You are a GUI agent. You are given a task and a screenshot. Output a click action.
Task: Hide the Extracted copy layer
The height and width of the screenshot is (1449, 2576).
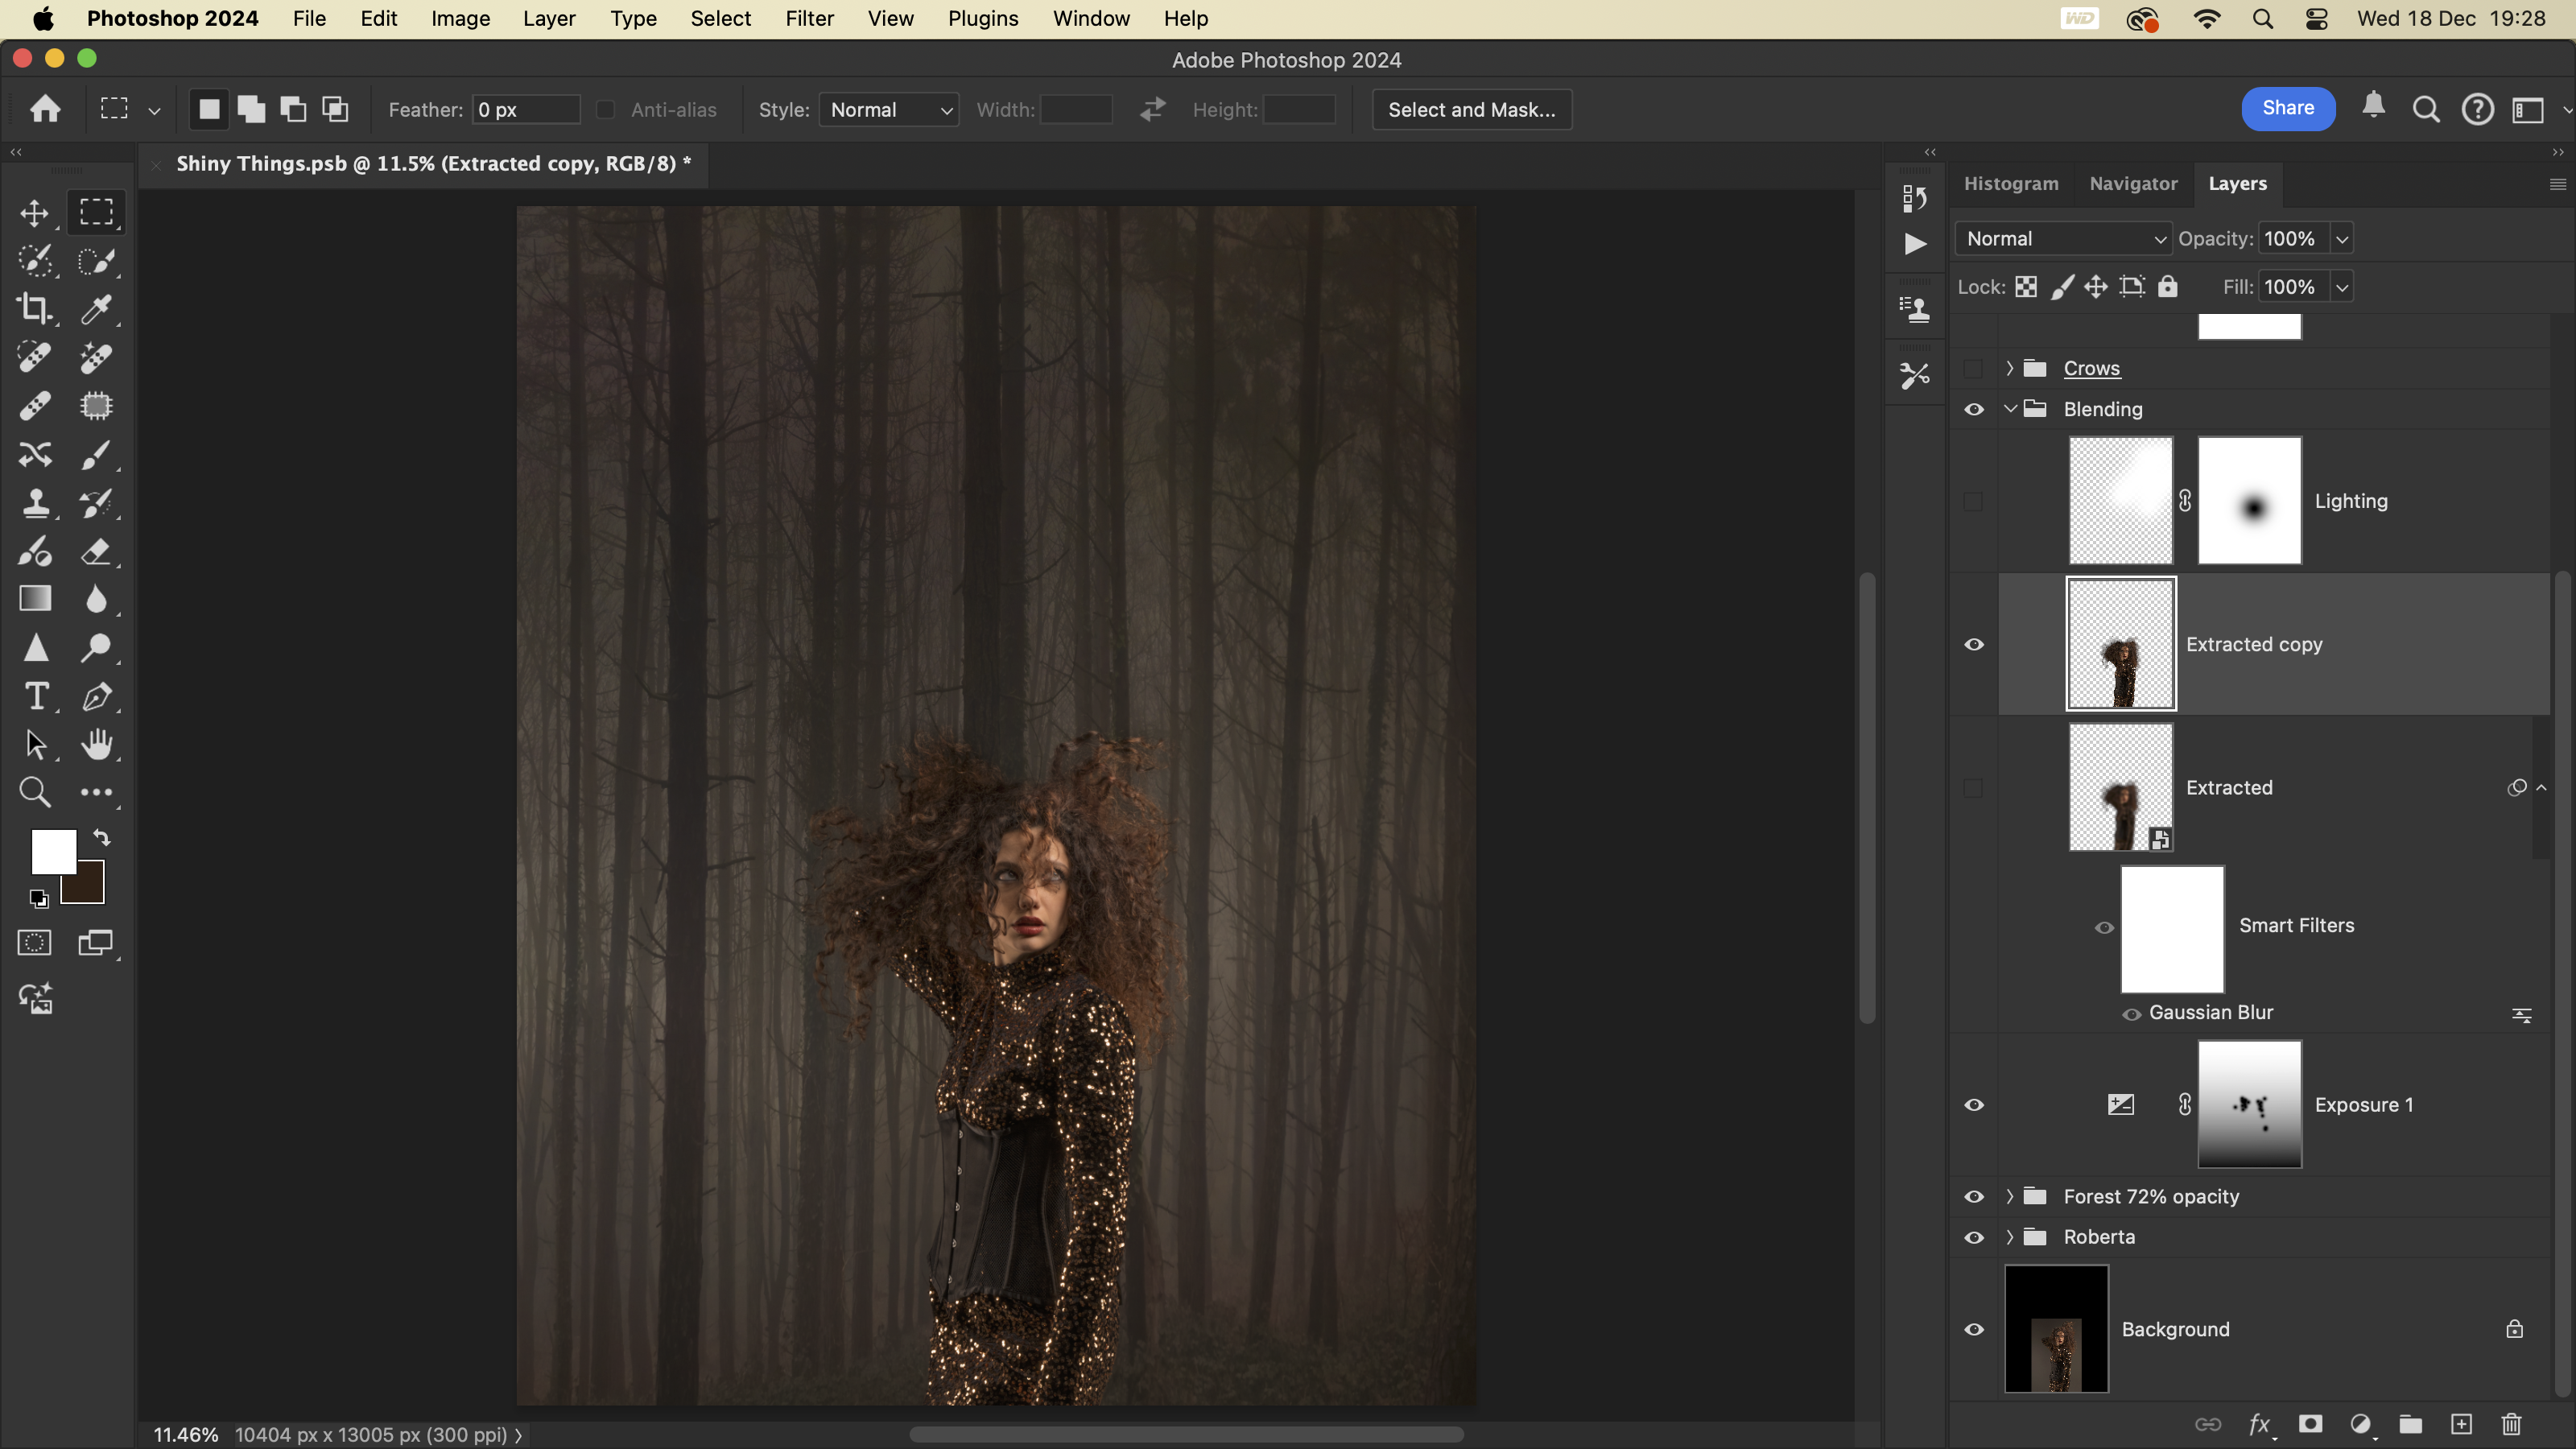[1974, 645]
